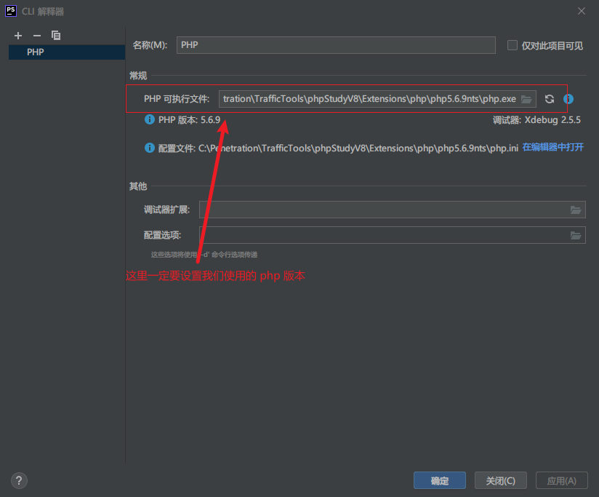
Task: Reload PHP info with refresh icon
Action: (550, 99)
